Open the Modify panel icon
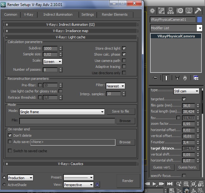The image size is (205, 193). point(162,11)
